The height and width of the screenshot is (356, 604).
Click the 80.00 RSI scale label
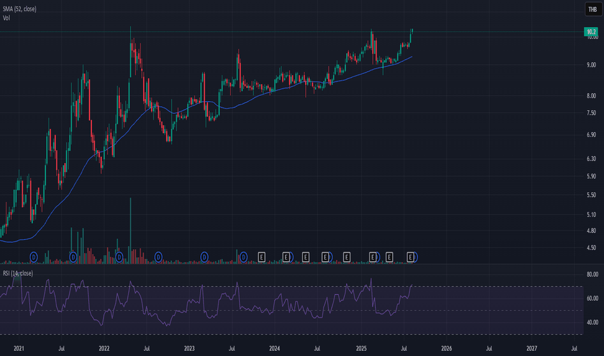click(592, 274)
